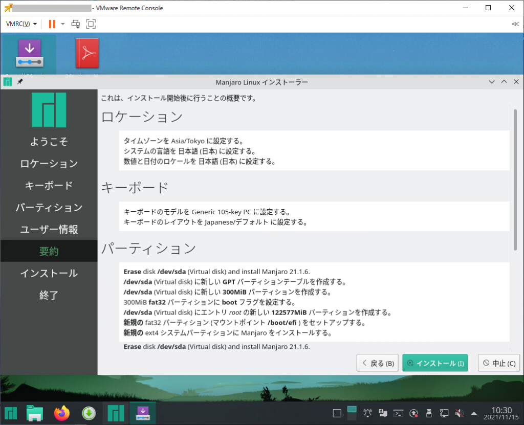Select 終了 step in the sidebar

tap(49, 296)
